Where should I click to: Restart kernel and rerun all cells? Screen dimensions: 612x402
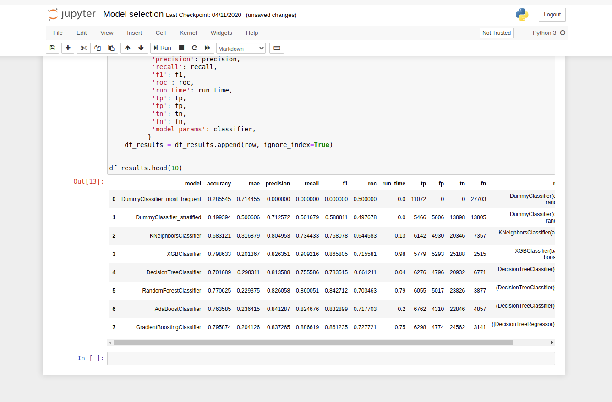click(x=207, y=48)
